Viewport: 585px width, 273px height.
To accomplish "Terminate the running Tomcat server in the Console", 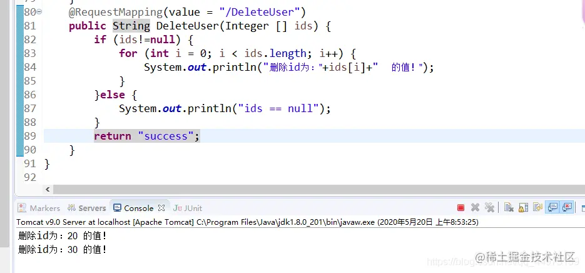I will click(x=460, y=208).
